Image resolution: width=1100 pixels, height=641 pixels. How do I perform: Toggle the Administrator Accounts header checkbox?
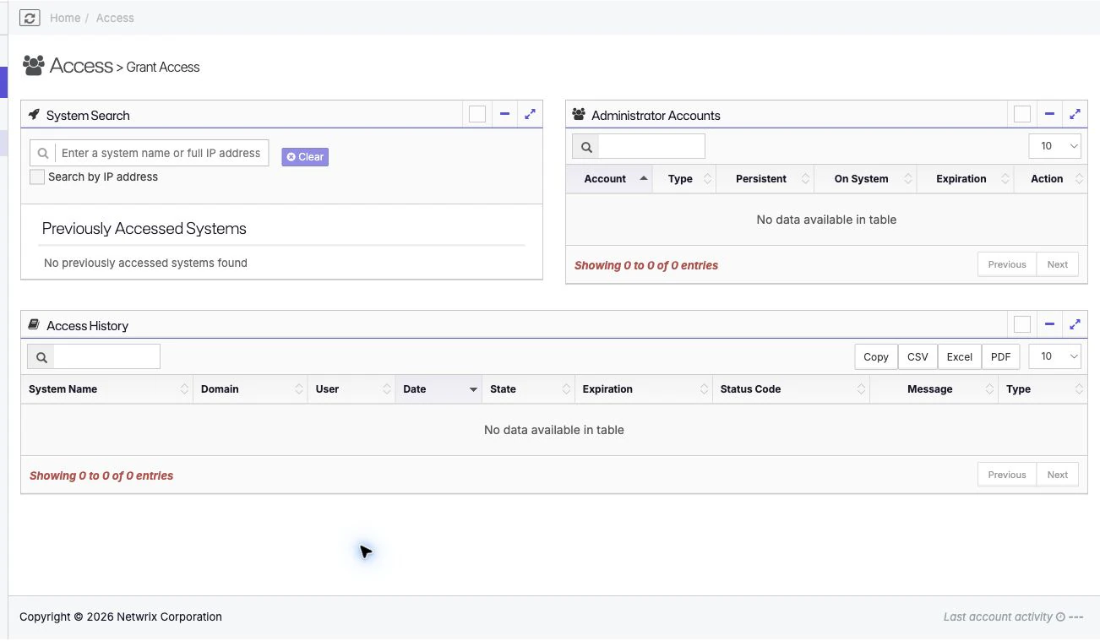[x=1022, y=114]
